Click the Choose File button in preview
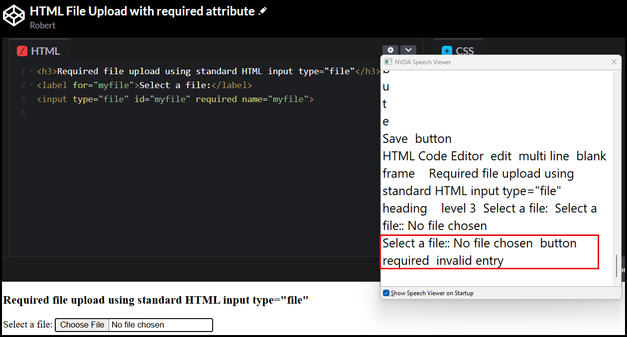 82,325
